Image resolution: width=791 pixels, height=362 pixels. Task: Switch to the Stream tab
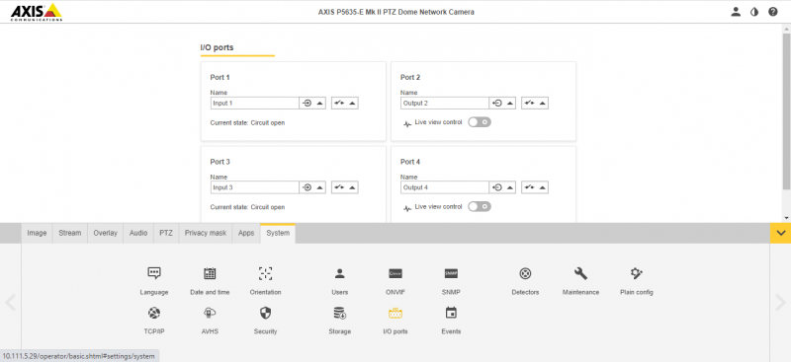tap(69, 233)
